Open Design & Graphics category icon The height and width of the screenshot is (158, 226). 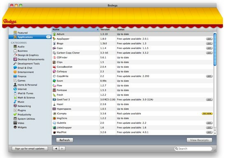click(15, 55)
